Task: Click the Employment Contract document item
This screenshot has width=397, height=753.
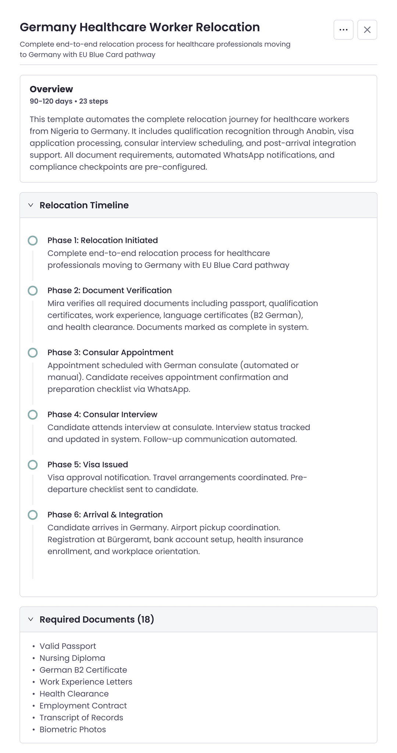Action: pyautogui.click(x=83, y=705)
